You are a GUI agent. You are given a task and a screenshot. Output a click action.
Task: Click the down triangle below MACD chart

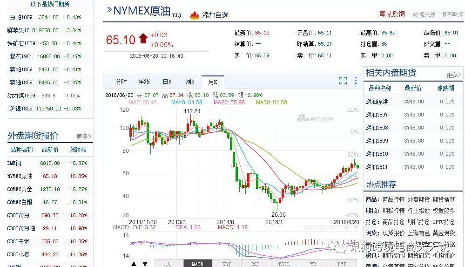[x=145, y=264]
